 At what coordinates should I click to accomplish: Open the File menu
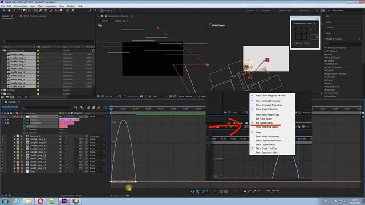[x=3, y=6]
